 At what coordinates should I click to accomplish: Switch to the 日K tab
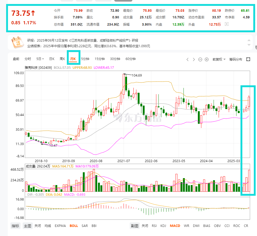(52, 59)
